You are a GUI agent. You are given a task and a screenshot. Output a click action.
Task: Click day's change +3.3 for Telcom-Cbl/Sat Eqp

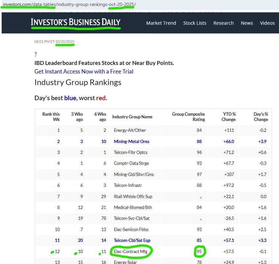point(262,240)
